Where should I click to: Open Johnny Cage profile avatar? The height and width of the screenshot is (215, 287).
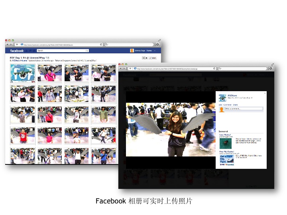(132, 51)
